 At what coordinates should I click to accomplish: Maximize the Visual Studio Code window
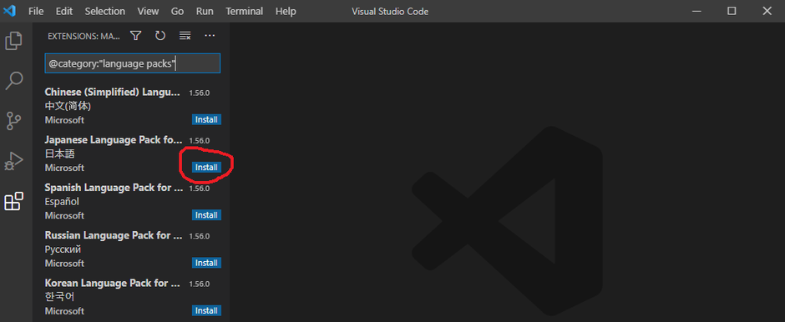click(732, 11)
